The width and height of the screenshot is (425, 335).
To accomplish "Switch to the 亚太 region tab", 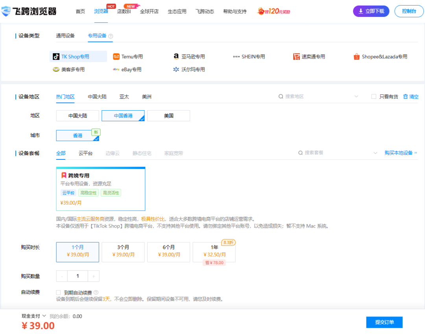I will [x=124, y=97].
